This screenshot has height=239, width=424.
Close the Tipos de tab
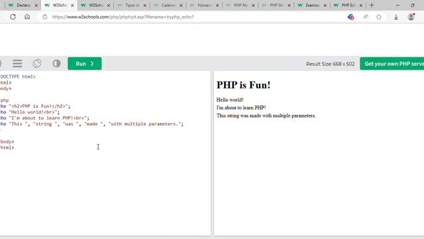pos(144,5)
